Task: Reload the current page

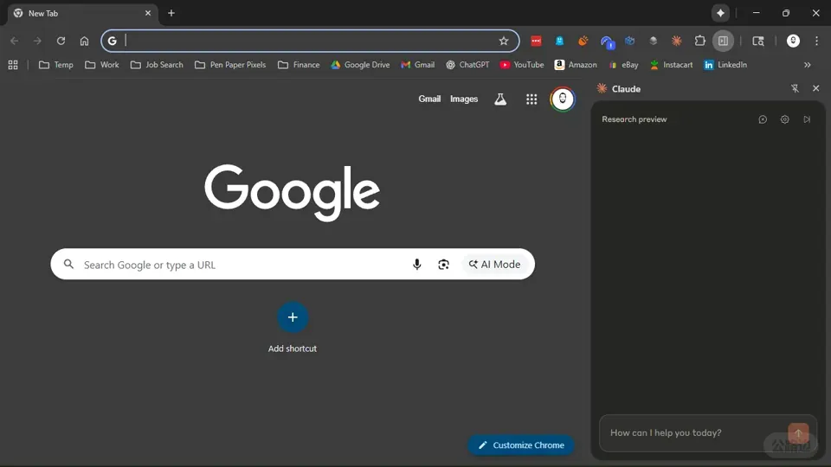Action: 61,41
